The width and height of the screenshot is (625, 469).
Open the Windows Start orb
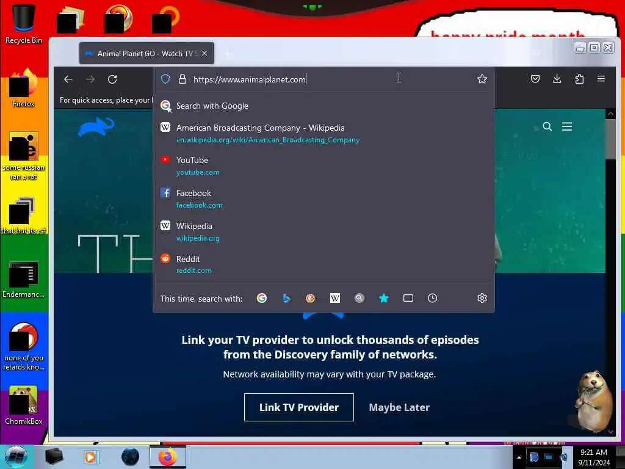tap(16, 457)
